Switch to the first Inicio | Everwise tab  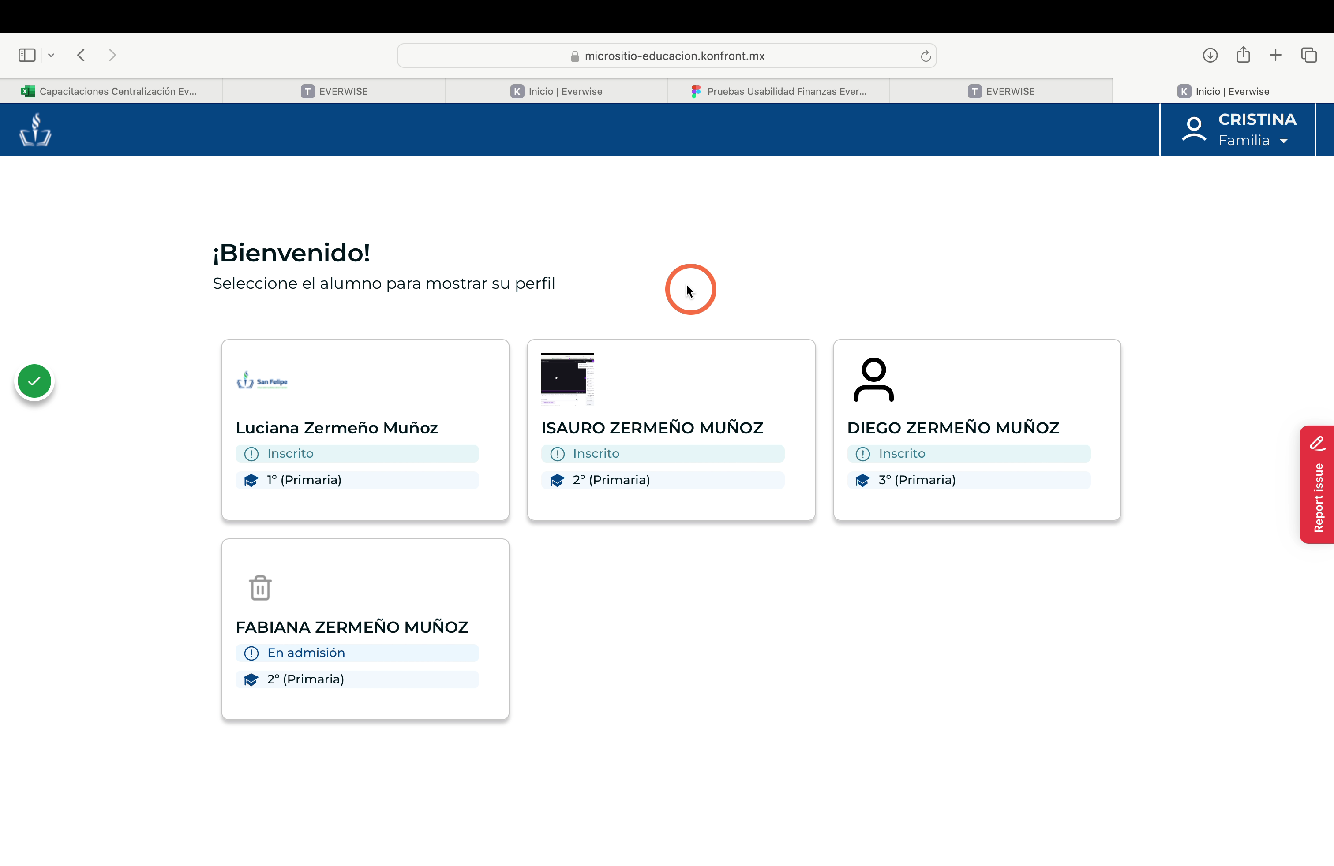pos(556,91)
